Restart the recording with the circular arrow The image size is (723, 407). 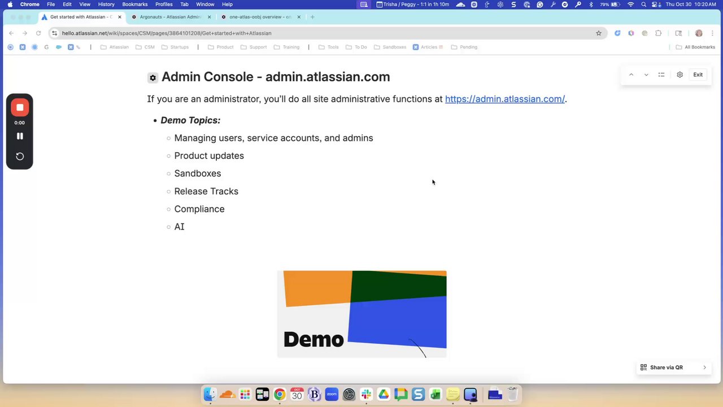pyautogui.click(x=20, y=157)
